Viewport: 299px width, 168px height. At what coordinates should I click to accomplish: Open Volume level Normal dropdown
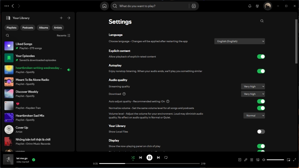[x=254, y=116]
